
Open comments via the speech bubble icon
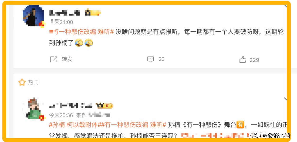[150, 59]
